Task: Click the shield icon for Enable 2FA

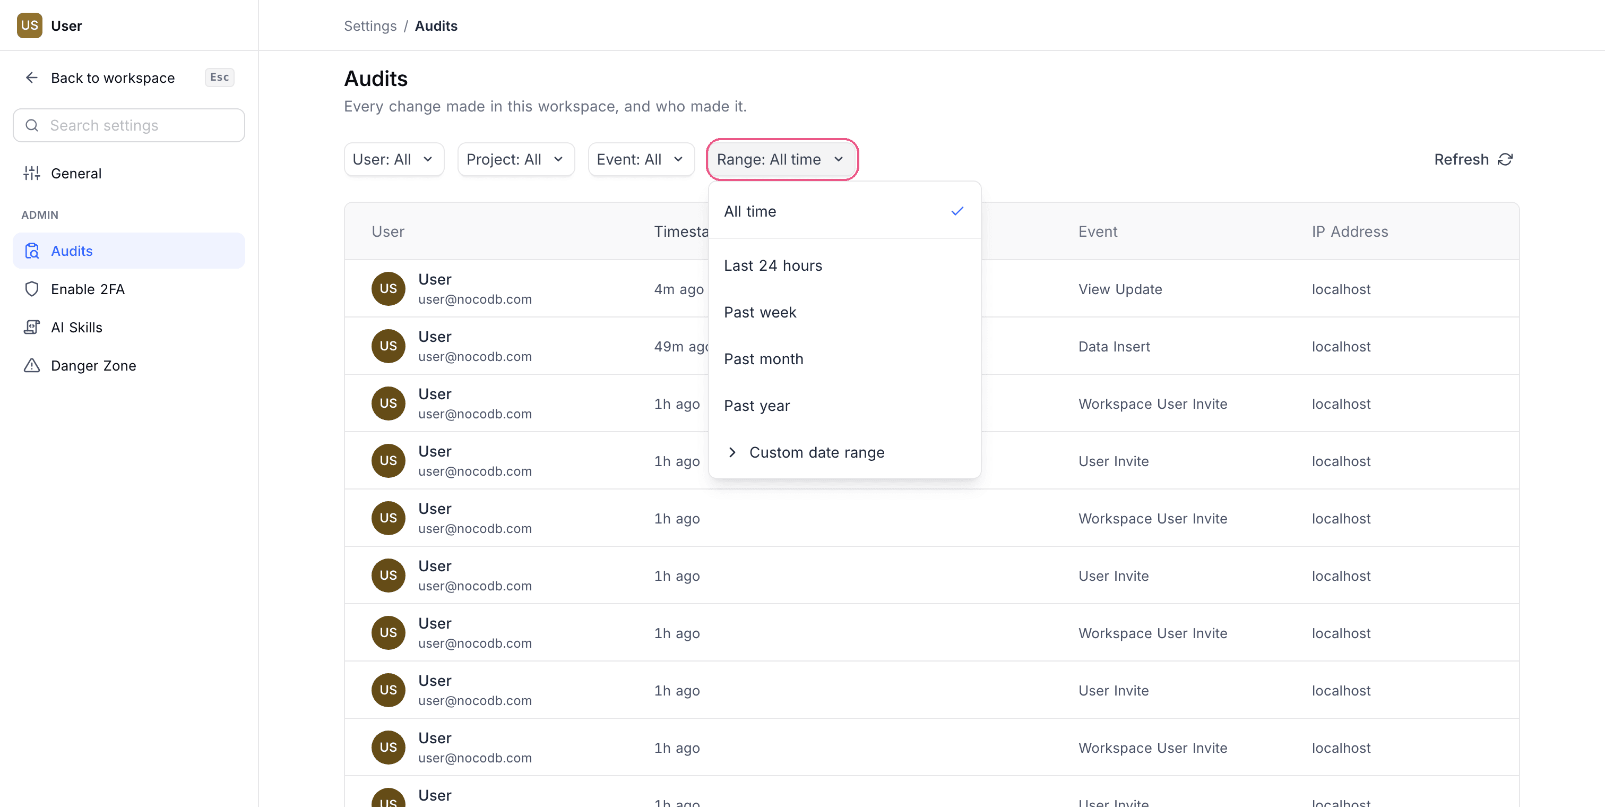Action: 32,289
